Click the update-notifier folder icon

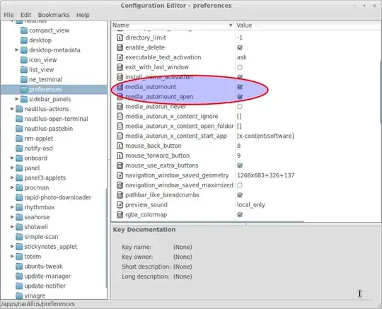[19, 286]
